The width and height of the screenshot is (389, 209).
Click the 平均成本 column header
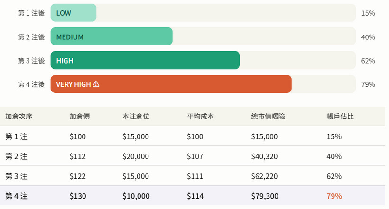(x=201, y=116)
